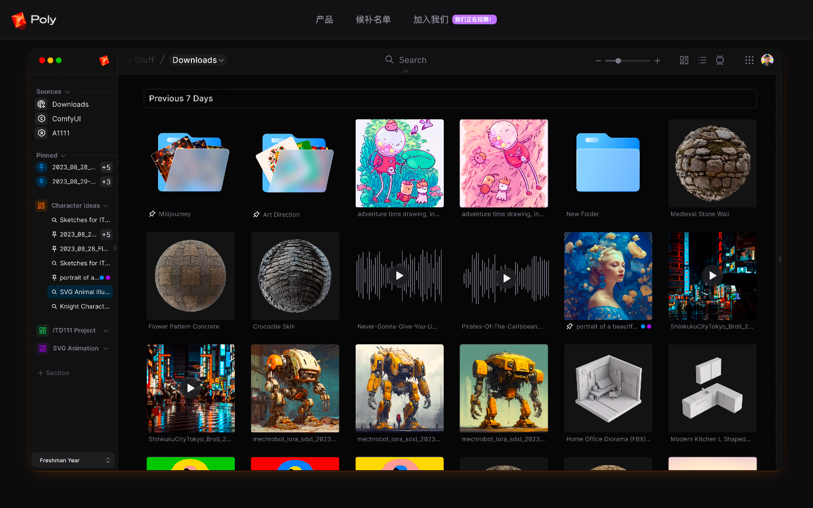
Task: Click the orange Character Ideas board icon
Action: [x=41, y=205]
